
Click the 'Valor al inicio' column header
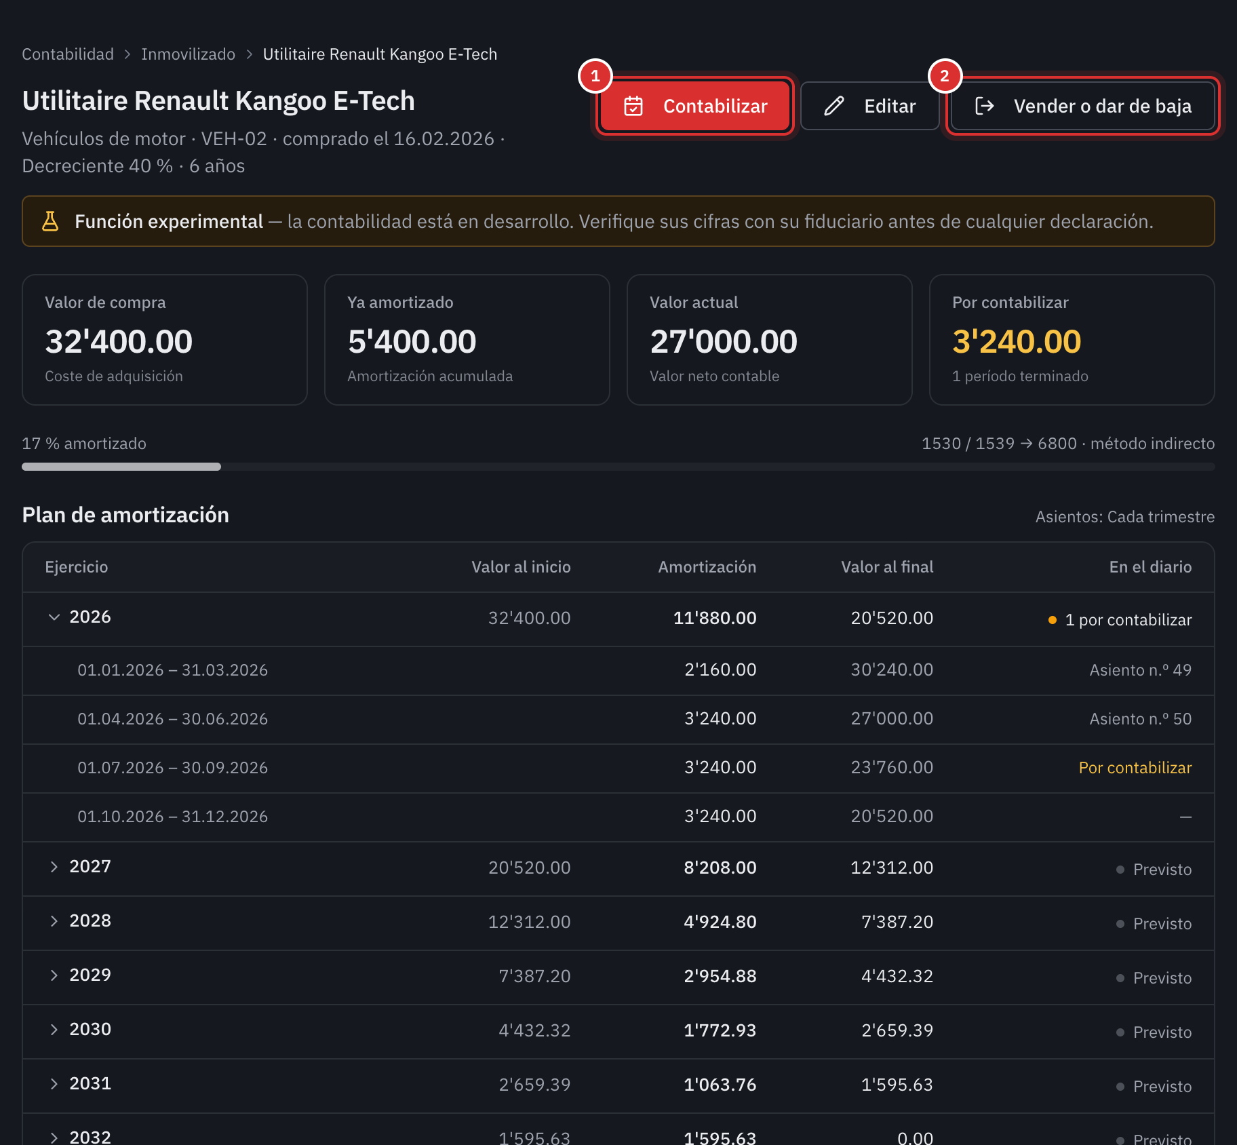(521, 567)
